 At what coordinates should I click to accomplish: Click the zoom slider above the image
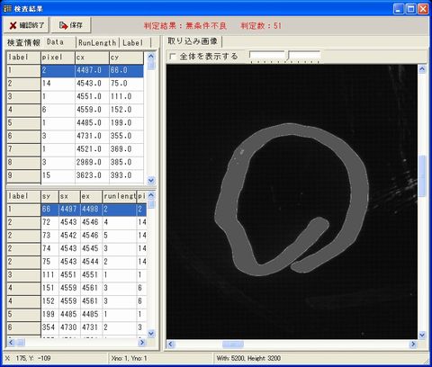pyautogui.click(x=284, y=57)
